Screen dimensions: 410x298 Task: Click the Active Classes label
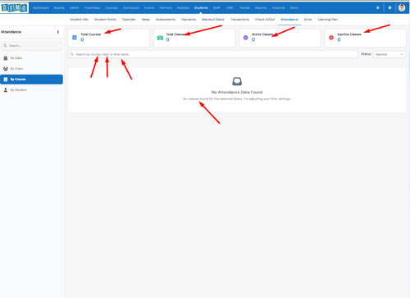point(262,34)
